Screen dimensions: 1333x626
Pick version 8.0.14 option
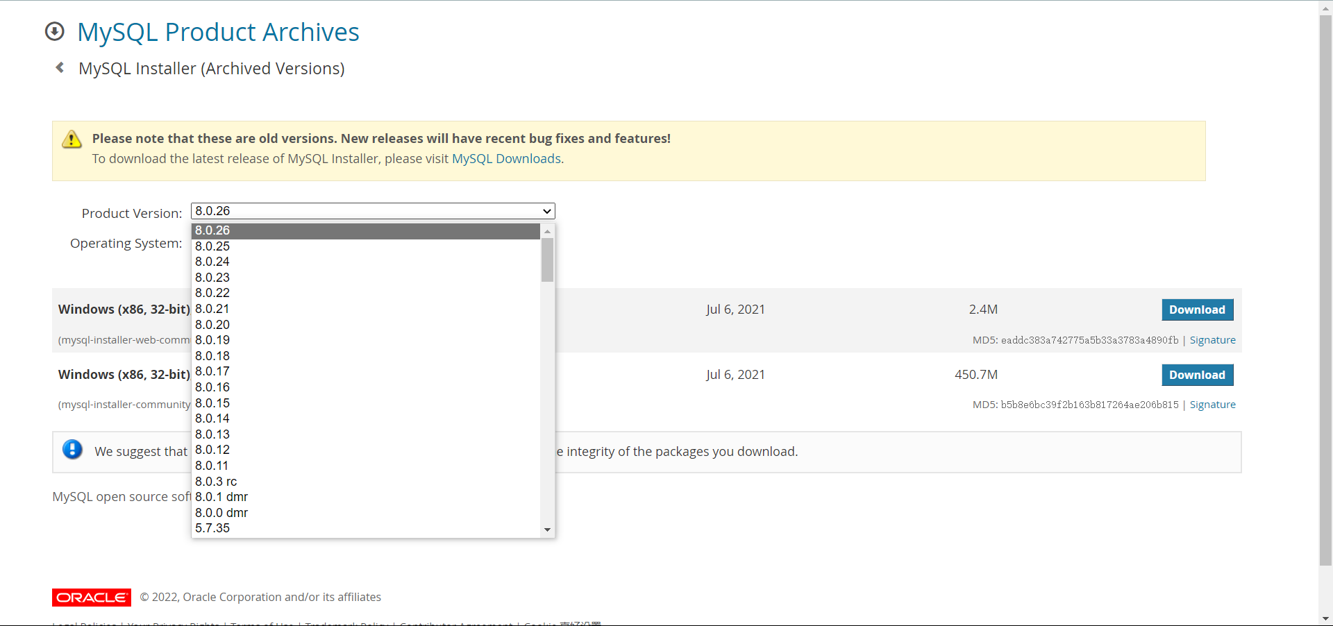tap(366, 418)
